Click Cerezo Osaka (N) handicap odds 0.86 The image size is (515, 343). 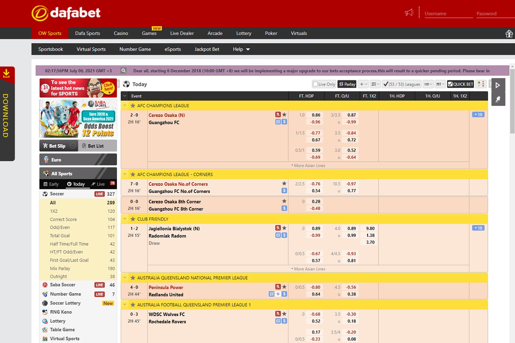(x=316, y=115)
